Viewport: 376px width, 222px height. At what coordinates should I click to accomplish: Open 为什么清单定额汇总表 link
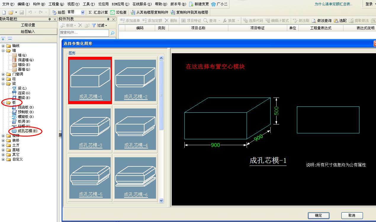(334, 4)
